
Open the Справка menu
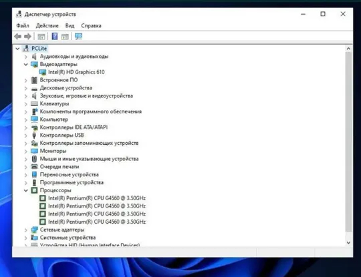click(91, 25)
